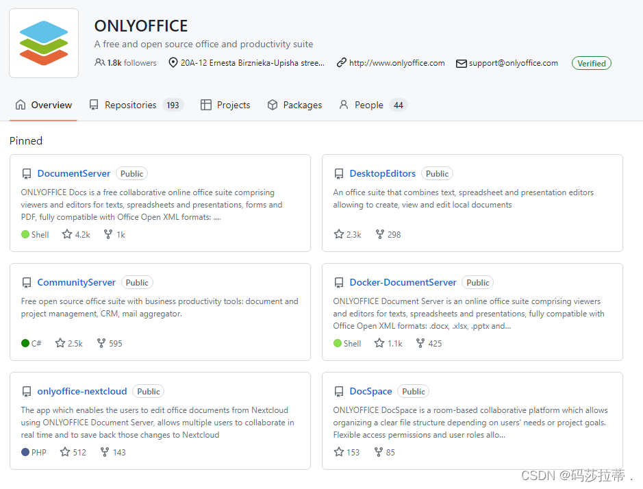The image size is (643, 489).
Task: Open the Repositories tab
Action: (x=136, y=105)
